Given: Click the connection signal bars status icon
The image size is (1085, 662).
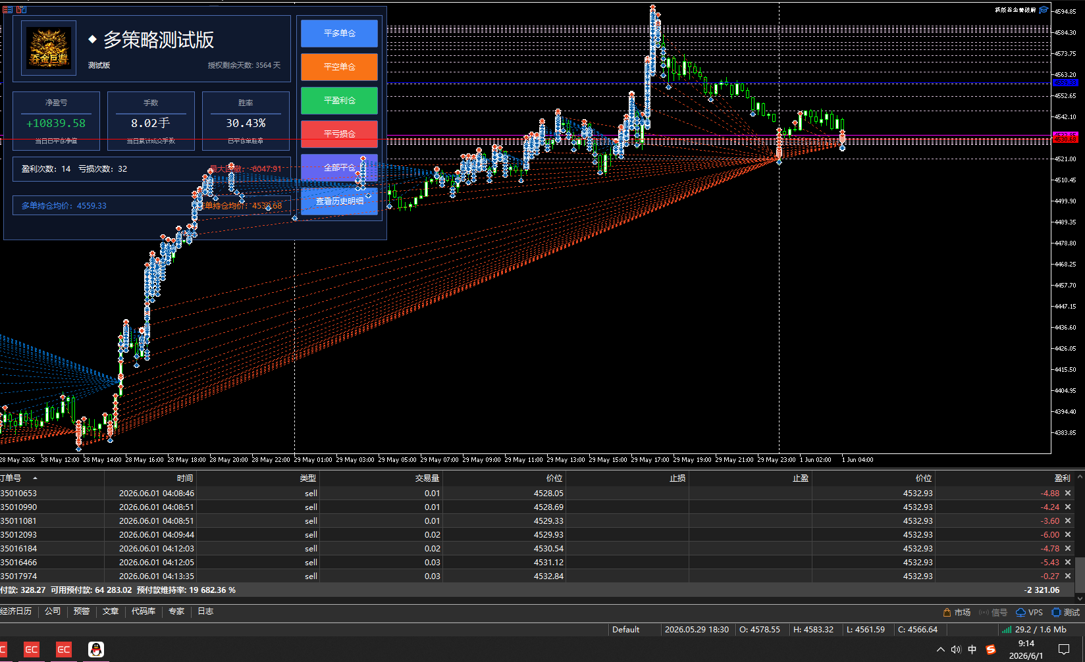Looking at the screenshot, I should [1007, 630].
